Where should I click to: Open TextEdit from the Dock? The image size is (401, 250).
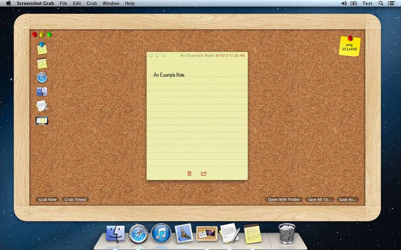(230, 233)
